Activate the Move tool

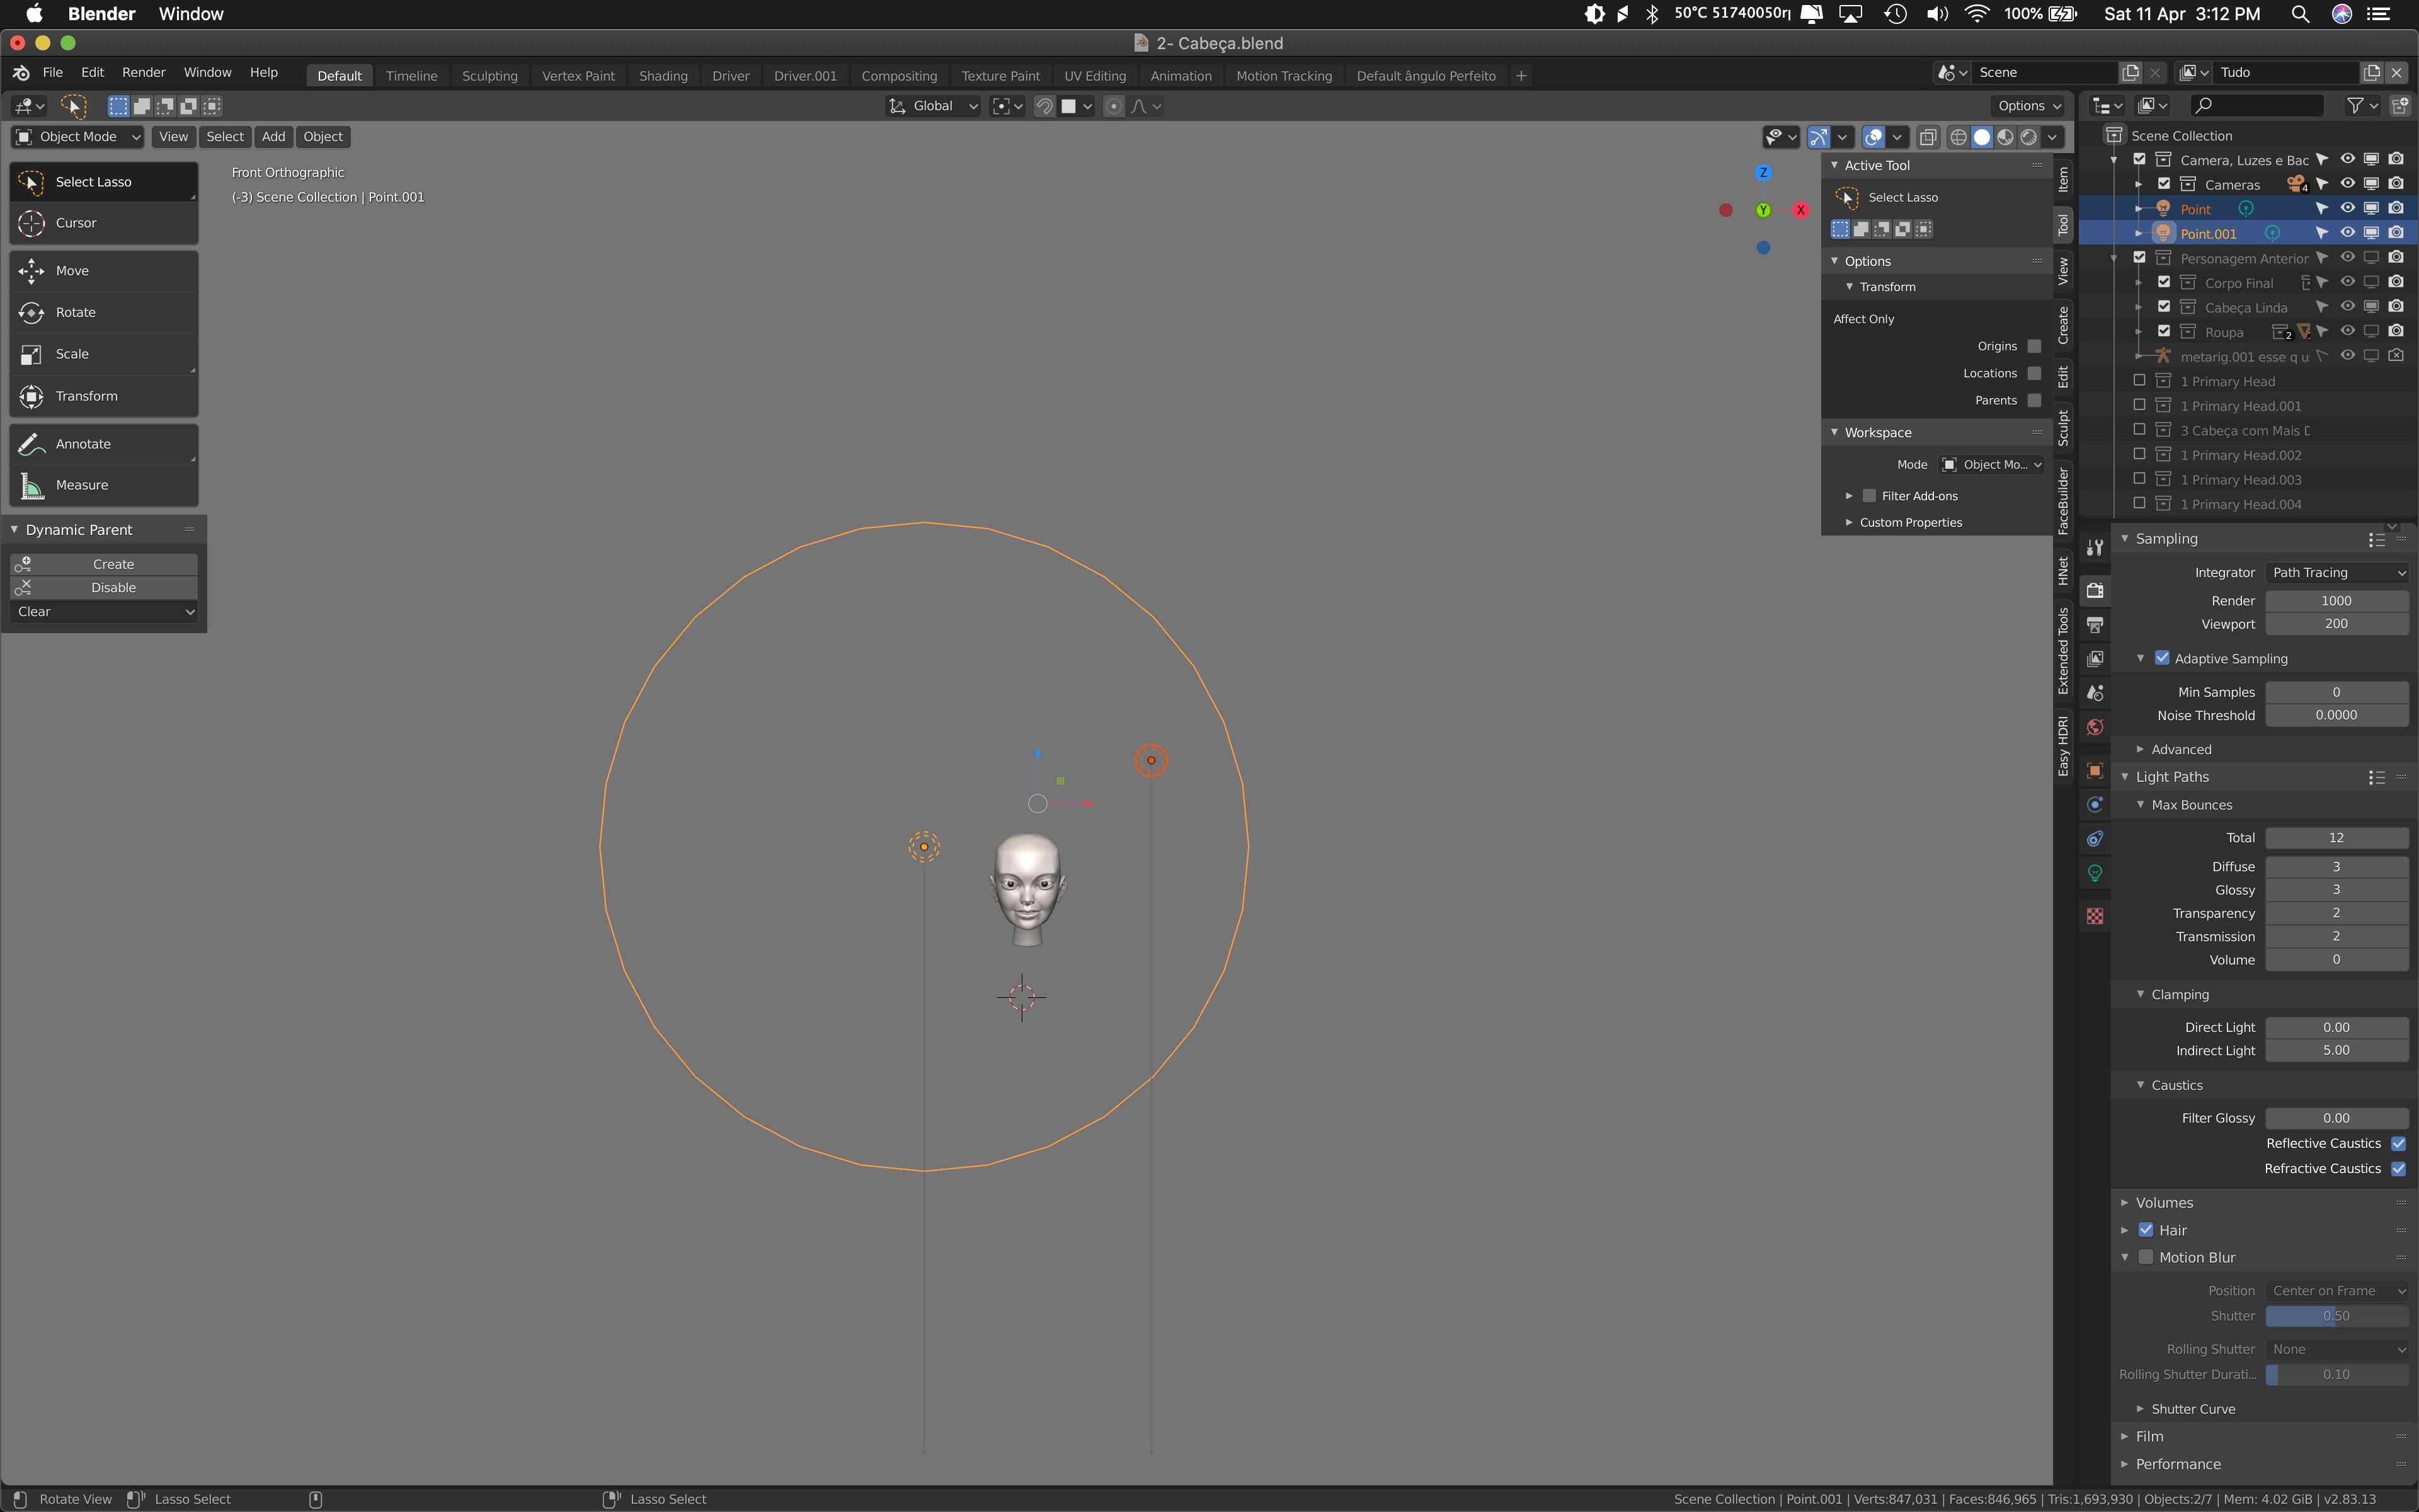(104, 271)
